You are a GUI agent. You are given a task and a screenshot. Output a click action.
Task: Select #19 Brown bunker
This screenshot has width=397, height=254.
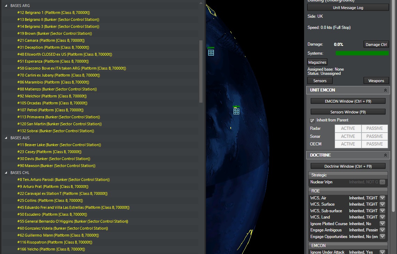pos(55,33)
